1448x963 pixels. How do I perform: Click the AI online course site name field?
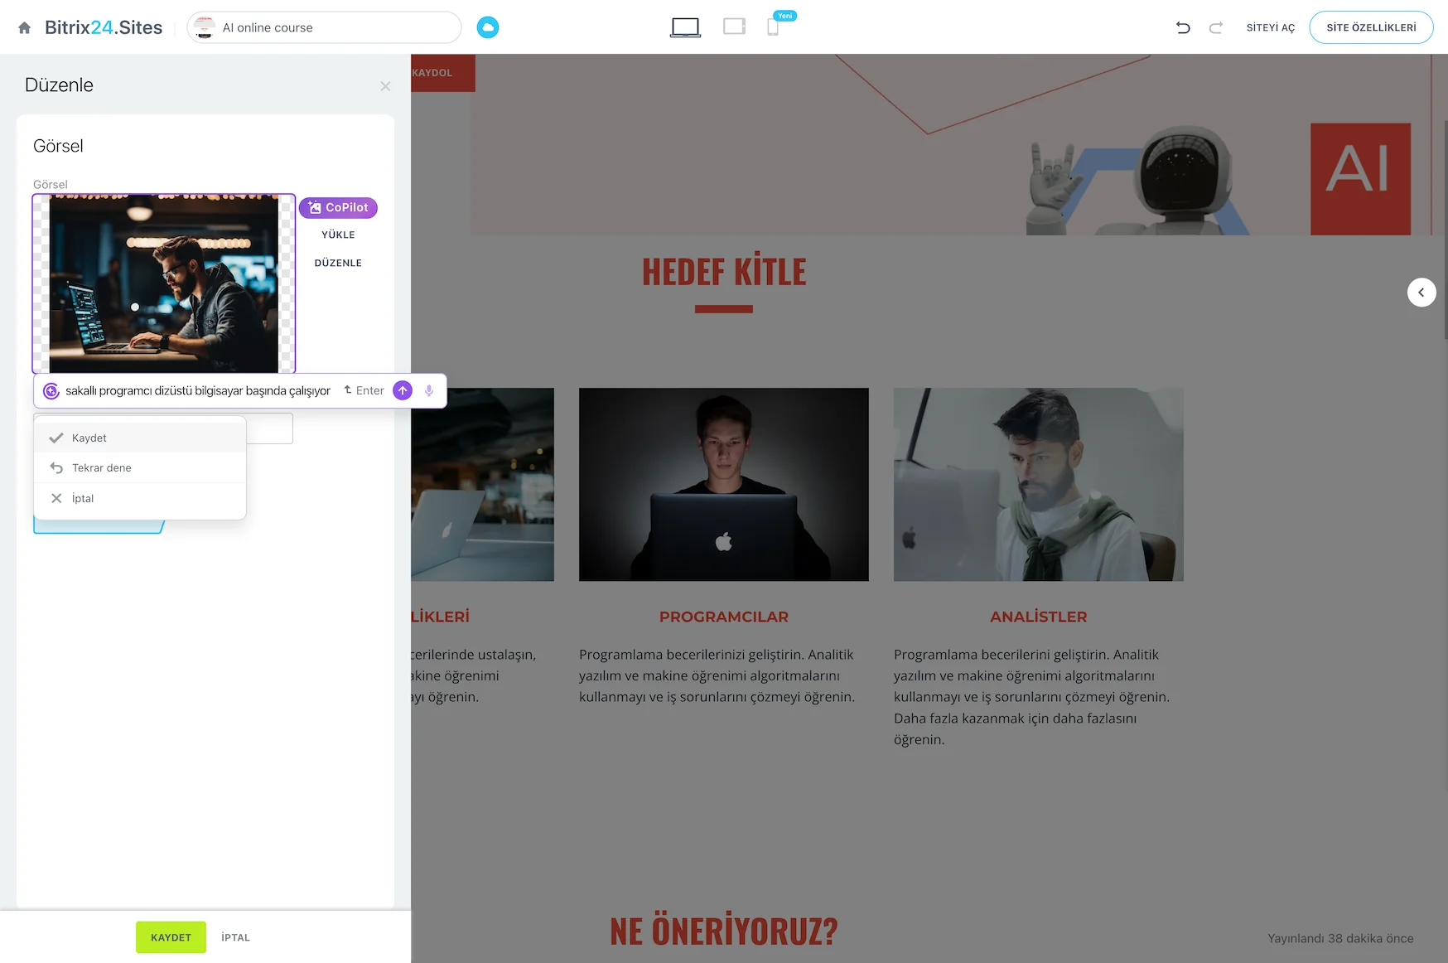tap(324, 27)
